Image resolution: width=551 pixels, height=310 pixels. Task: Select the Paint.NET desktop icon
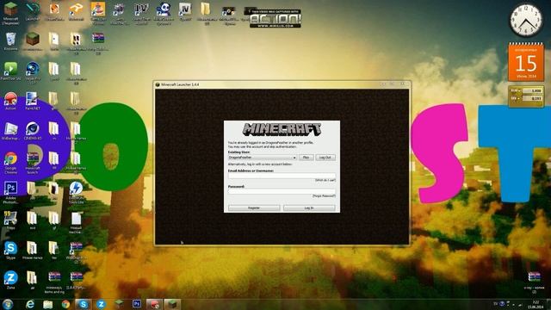coord(33,102)
